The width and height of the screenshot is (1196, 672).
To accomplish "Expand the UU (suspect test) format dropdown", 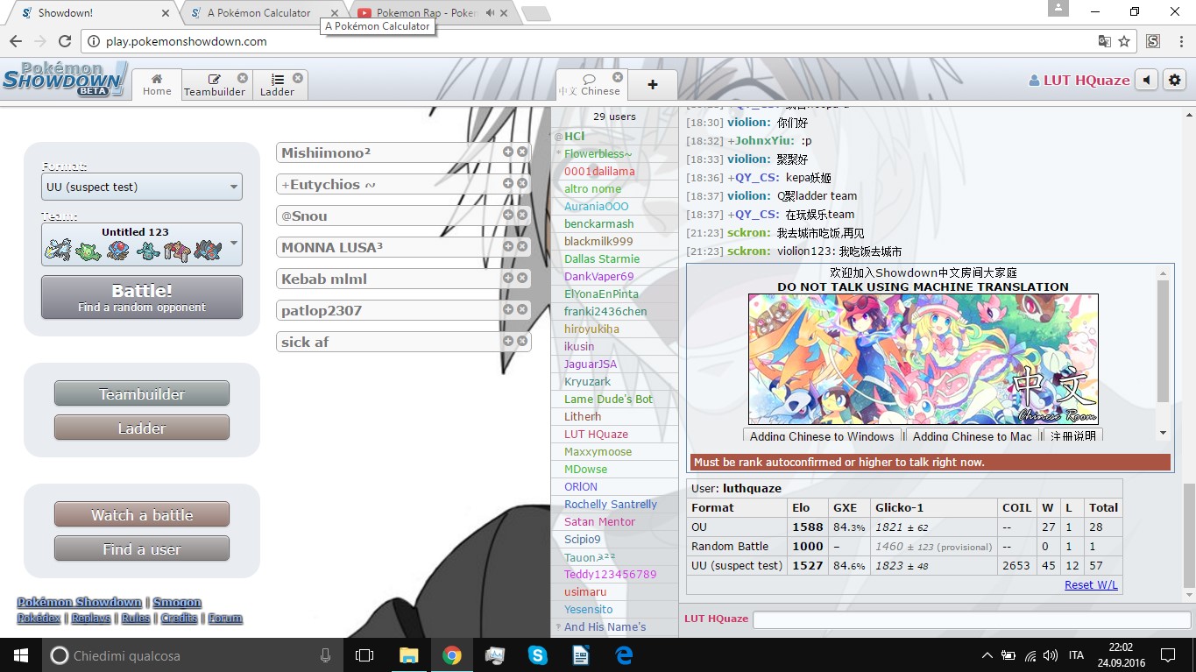I will [142, 187].
